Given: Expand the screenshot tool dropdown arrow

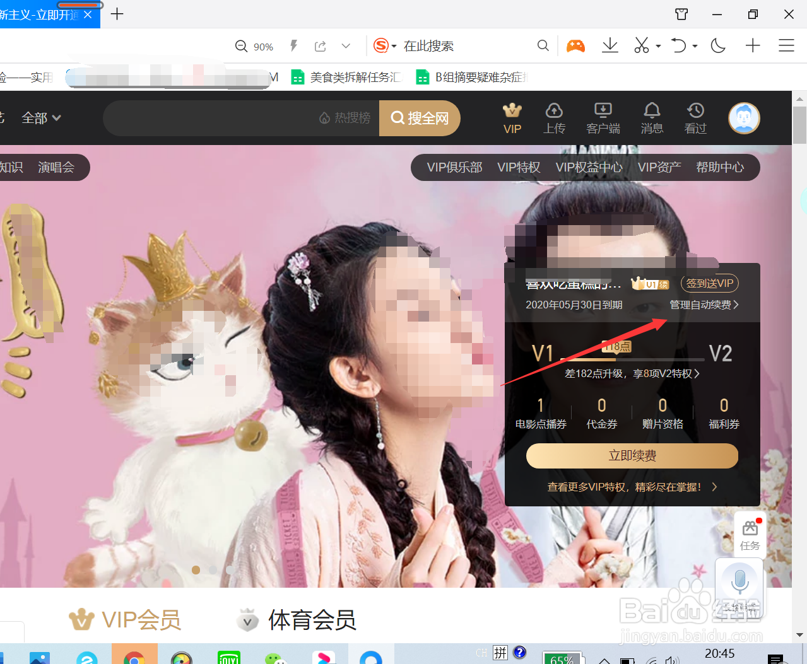Looking at the screenshot, I should [658, 46].
